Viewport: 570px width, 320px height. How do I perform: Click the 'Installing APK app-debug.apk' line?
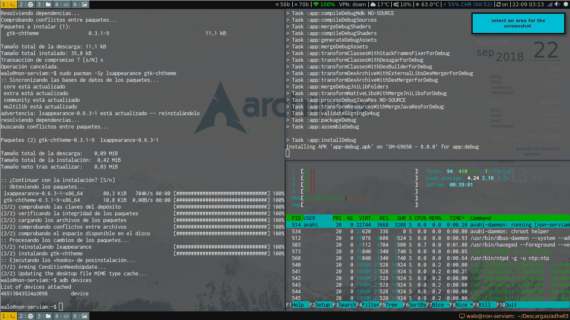(x=383, y=146)
